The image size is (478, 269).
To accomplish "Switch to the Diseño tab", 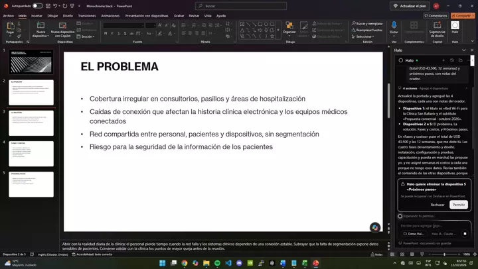I will pos(68,16).
